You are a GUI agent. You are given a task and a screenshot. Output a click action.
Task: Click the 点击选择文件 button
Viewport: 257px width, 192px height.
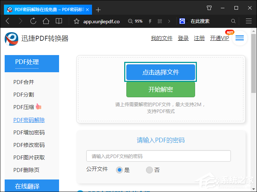point(161,72)
